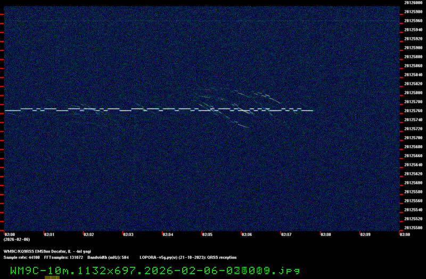Select the 28125760 frequency scale label
Viewport: 426px width, 279px height.
(413, 111)
